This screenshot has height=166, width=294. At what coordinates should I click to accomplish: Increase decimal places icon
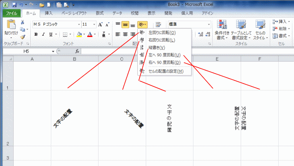point(201,34)
